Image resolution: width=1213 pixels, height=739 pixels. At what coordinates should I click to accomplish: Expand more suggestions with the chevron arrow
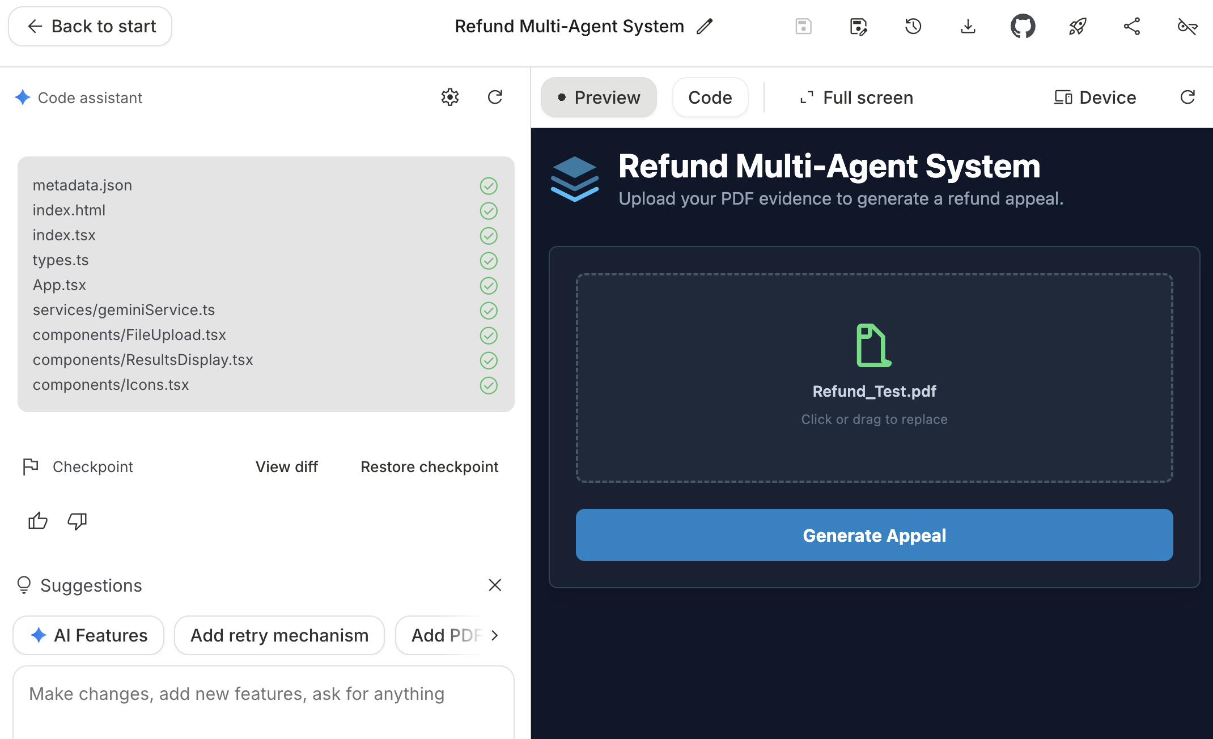pos(495,635)
